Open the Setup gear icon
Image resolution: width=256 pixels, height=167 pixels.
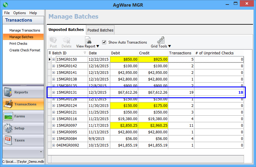pos(8,128)
